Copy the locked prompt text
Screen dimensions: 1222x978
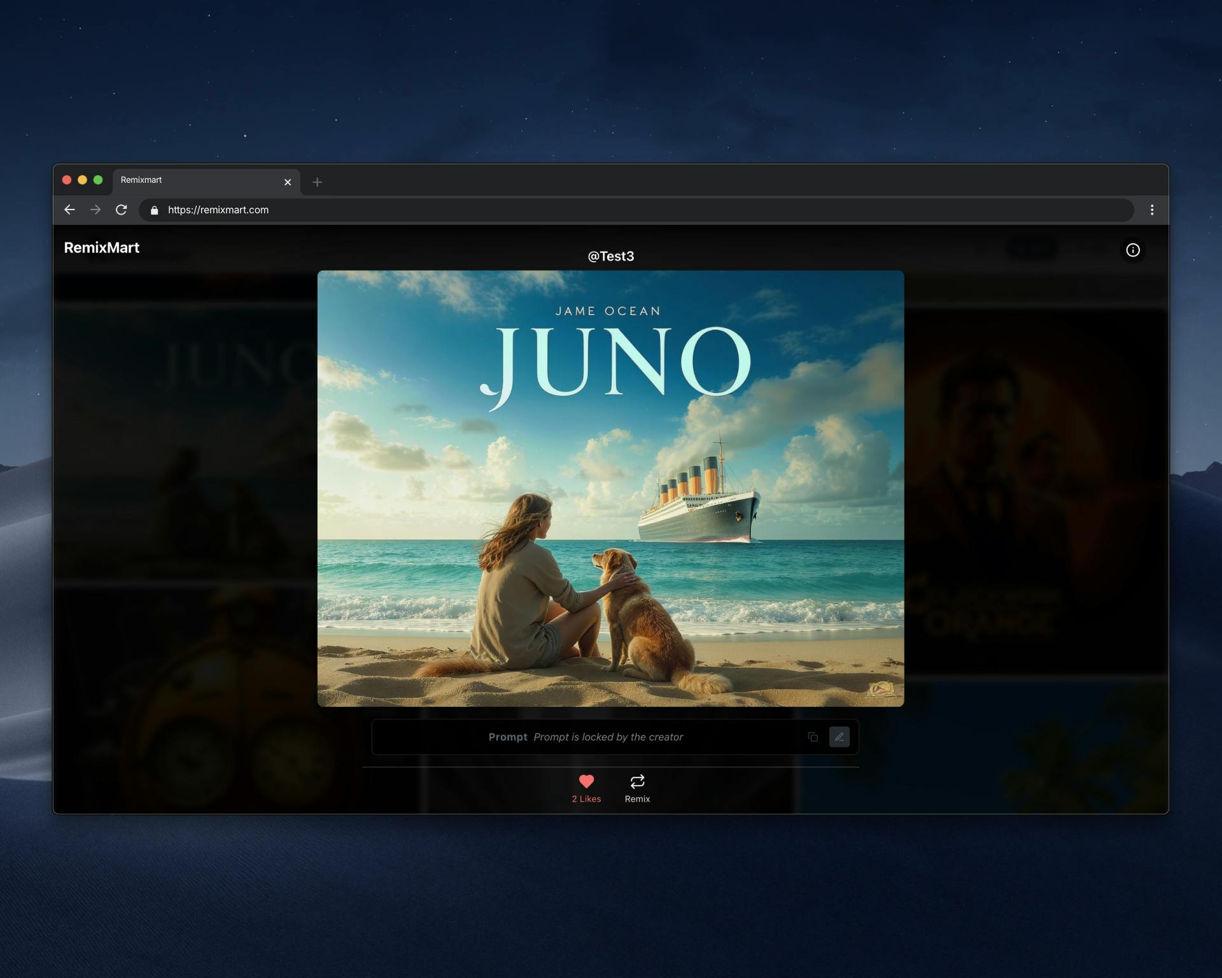(813, 737)
